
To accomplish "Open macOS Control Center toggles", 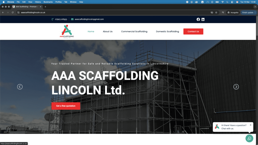I will click(232, 2).
